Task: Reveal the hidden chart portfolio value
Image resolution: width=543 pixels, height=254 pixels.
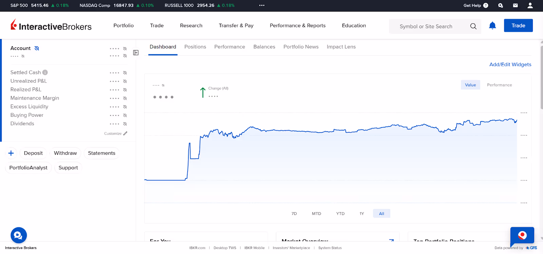Action: (163, 85)
